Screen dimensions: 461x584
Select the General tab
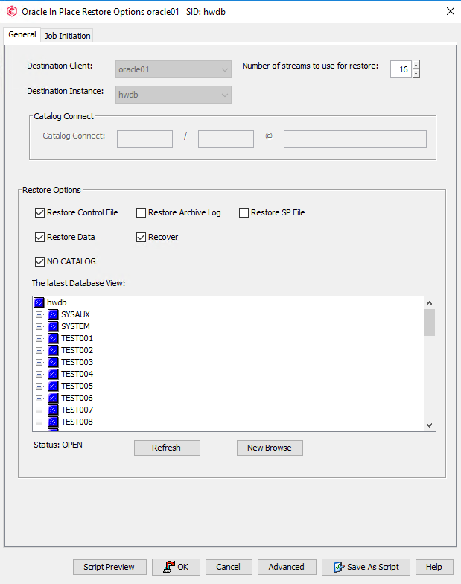(x=22, y=35)
